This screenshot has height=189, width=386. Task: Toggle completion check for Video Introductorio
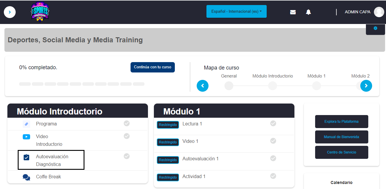click(x=127, y=136)
